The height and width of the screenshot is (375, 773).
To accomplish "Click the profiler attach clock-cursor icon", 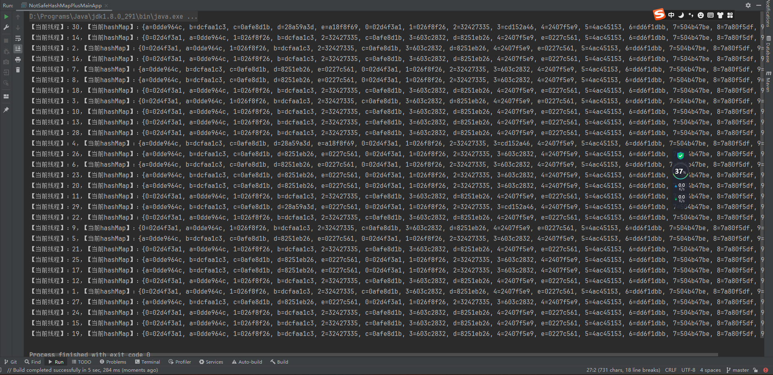I will (x=6, y=83).
